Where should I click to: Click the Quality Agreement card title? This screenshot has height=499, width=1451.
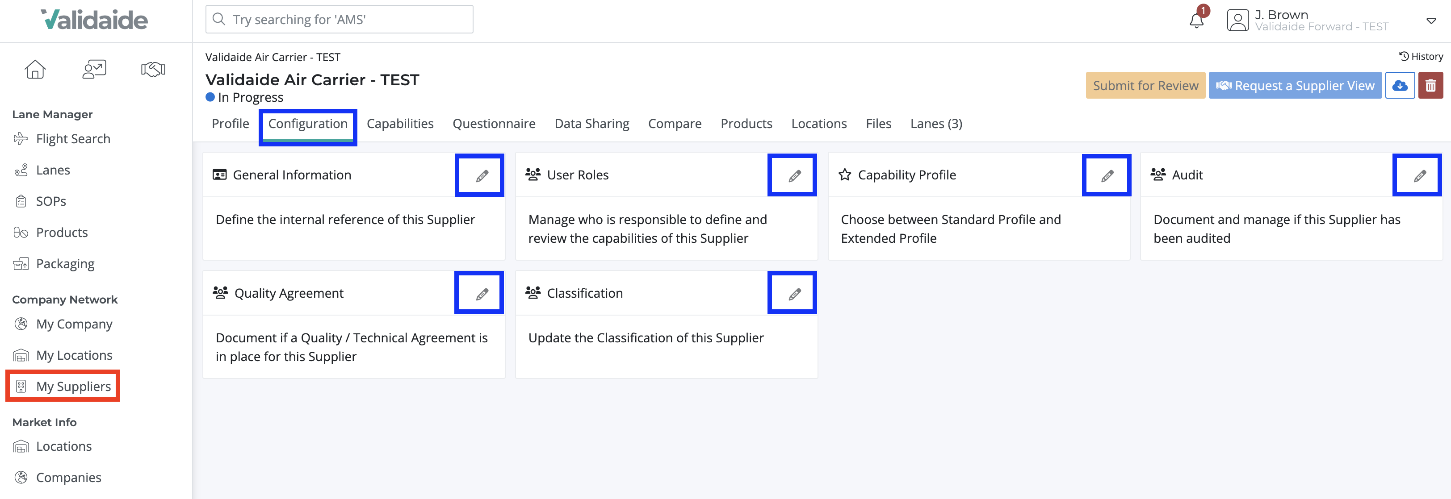tap(289, 293)
